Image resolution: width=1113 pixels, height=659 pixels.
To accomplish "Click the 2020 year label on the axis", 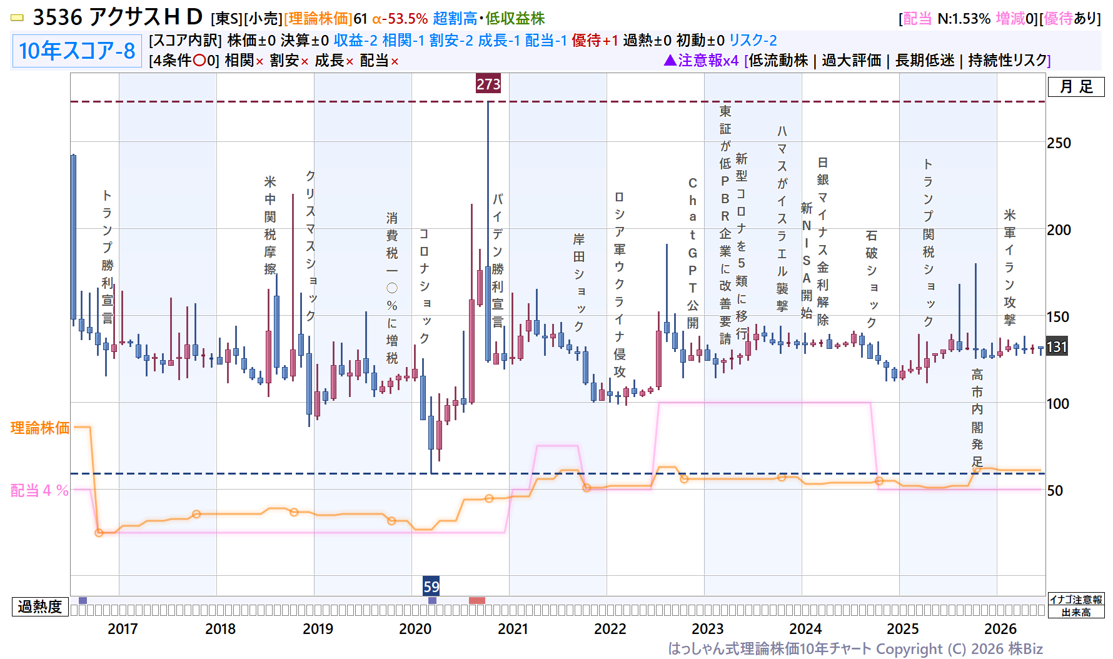I will [415, 629].
